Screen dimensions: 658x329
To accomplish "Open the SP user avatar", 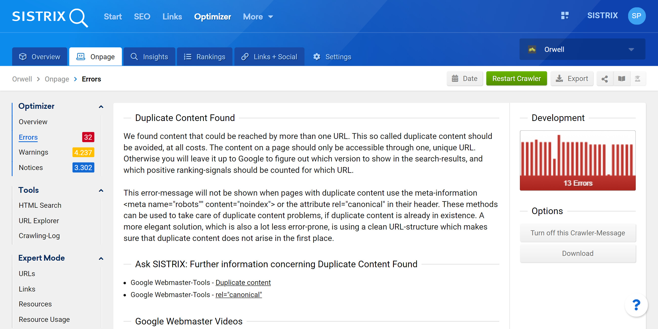I will point(636,16).
